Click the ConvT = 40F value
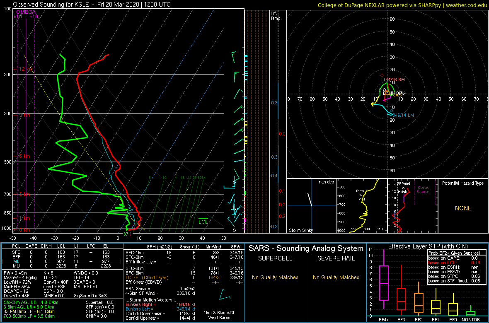The image size is (489, 323). pos(56,282)
